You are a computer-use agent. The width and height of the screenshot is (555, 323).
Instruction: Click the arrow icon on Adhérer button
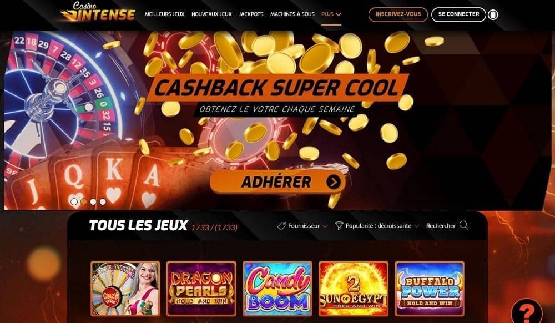coord(334,182)
